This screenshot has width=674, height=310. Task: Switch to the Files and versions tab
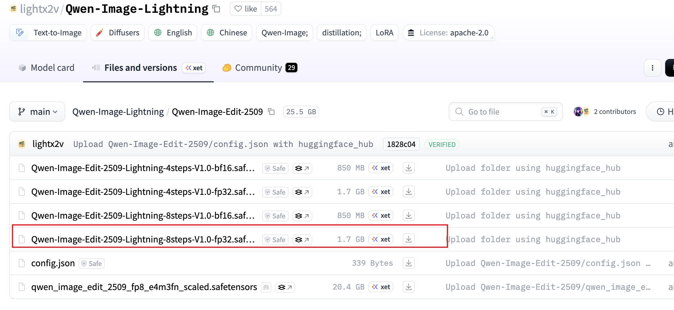coord(148,68)
